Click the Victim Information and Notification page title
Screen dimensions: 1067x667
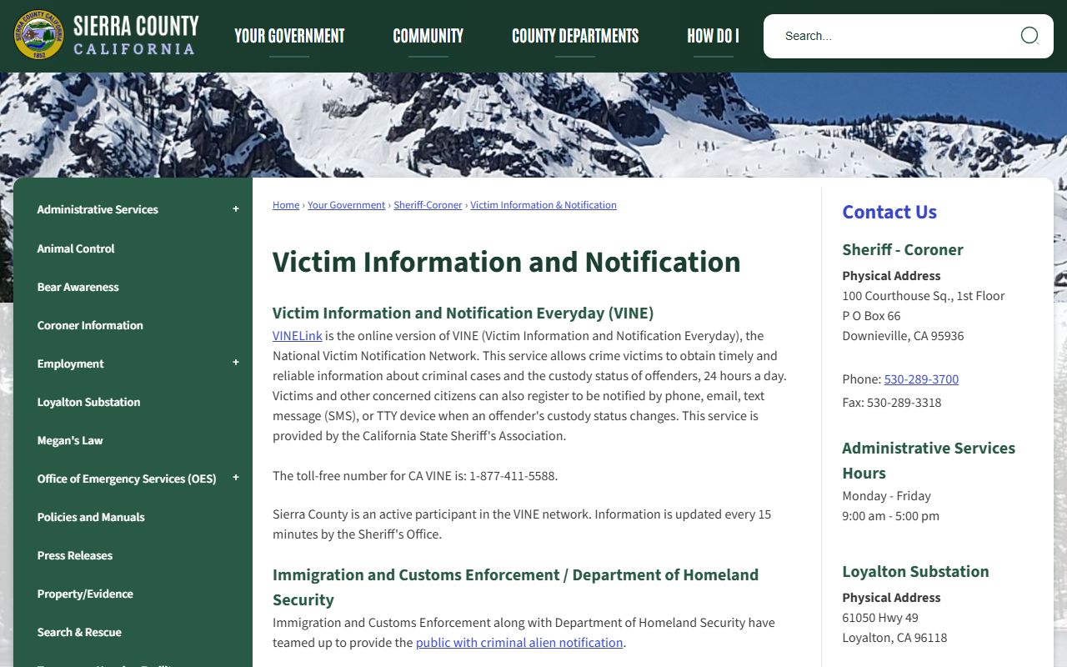(x=507, y=262)
